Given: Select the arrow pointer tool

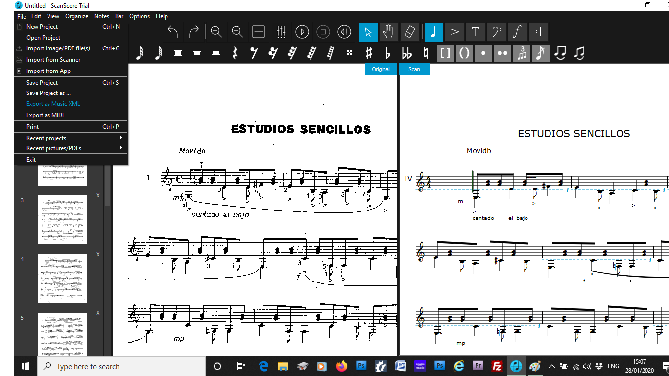Looking at the screenshot, I should point(368,32).
